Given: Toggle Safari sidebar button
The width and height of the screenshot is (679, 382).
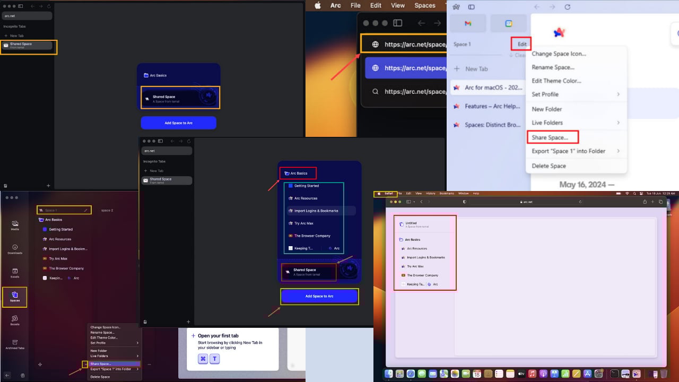Looking at the screenshot, I should click(x=408, y=202).
